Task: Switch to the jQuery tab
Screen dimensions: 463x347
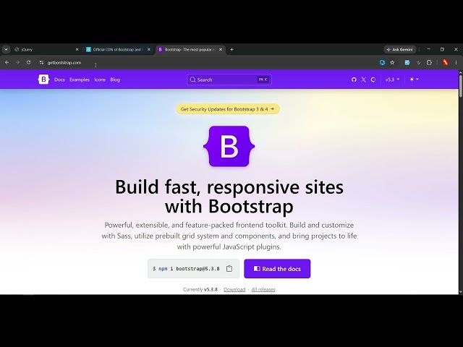Action: coord(47,50)
